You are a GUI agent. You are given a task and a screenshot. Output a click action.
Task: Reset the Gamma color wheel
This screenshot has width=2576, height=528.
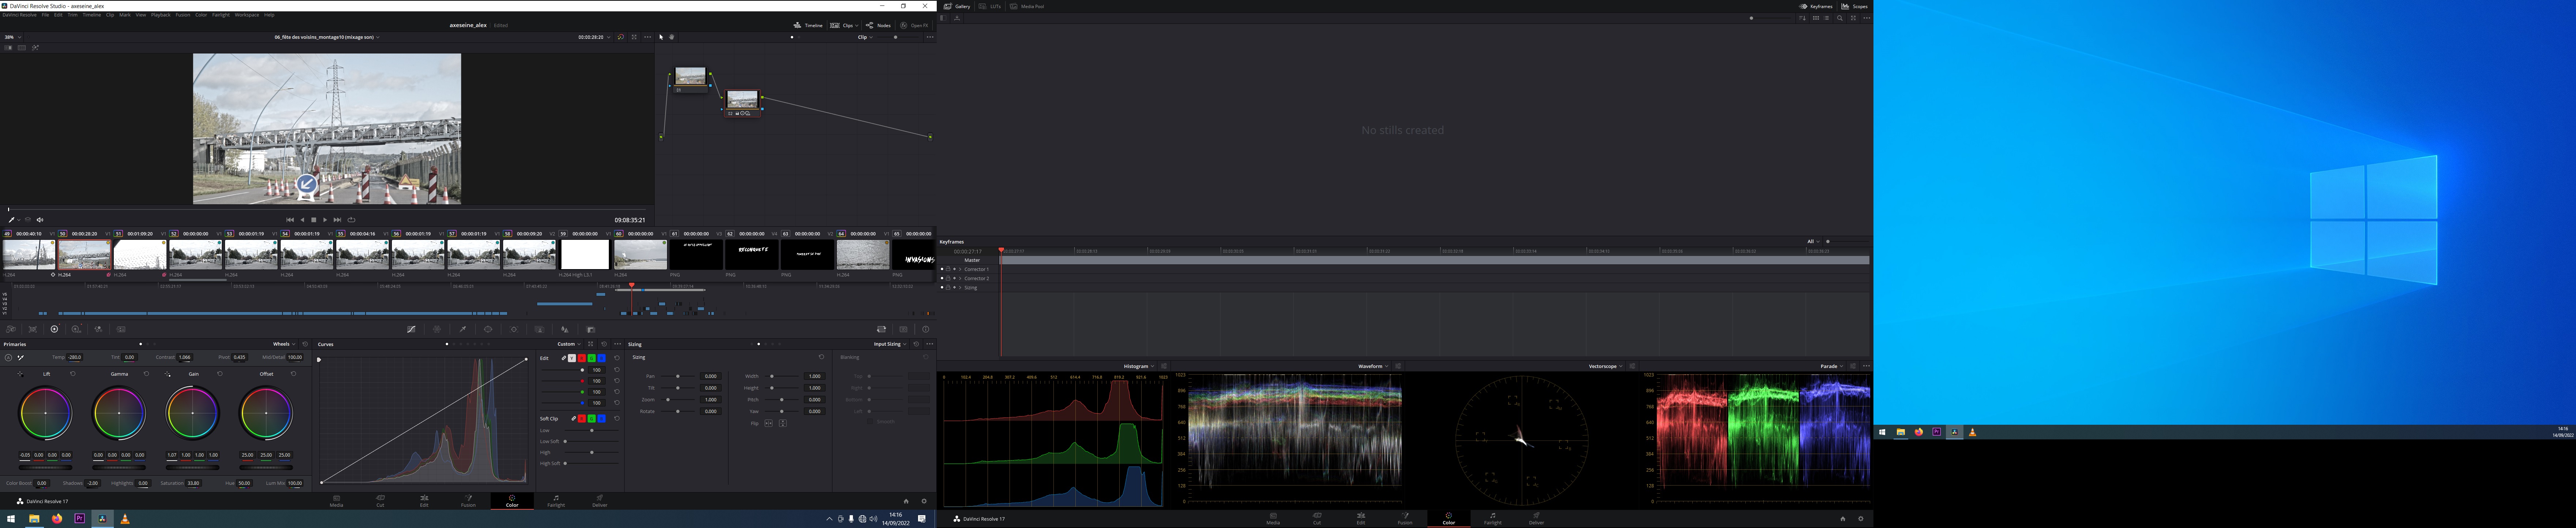[146, 374]
